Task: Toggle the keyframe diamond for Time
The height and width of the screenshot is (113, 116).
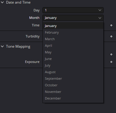Action: (x=111, y=25)
